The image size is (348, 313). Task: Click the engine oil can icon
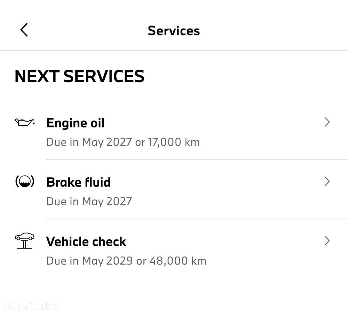click(24, 122)
